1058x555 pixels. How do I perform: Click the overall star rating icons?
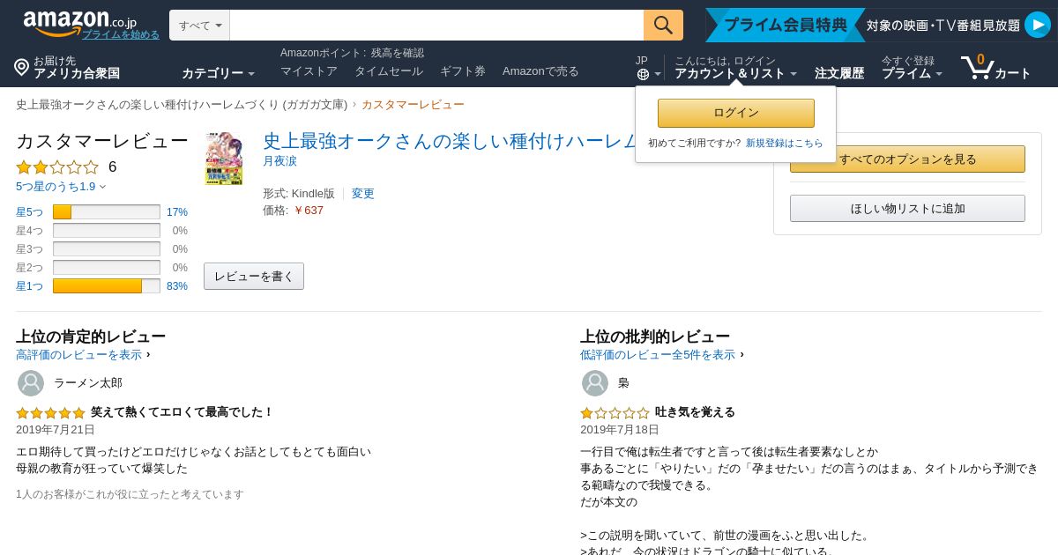pyautogui.click(x=57, y=166)
